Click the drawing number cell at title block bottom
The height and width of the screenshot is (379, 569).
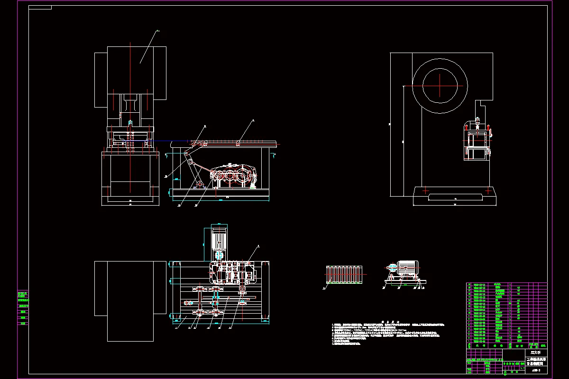[x=536, y=371]
